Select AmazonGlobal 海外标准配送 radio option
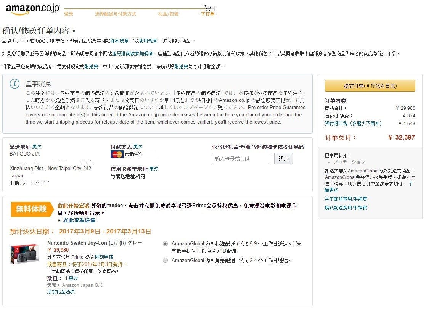 coord(165,244)
